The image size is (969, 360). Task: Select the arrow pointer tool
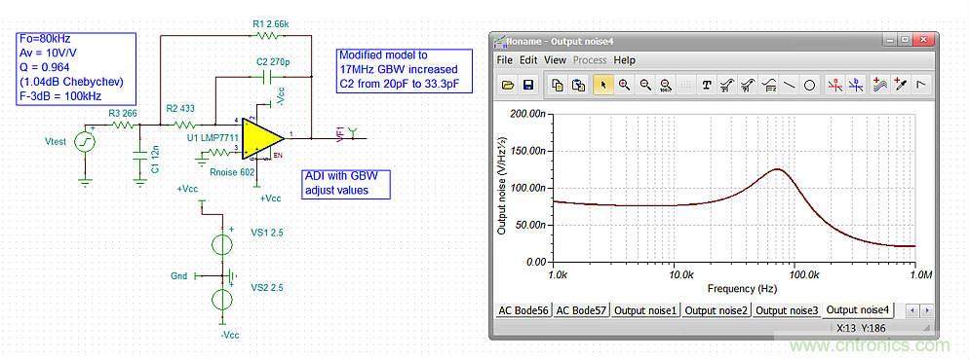click(603, 86)
